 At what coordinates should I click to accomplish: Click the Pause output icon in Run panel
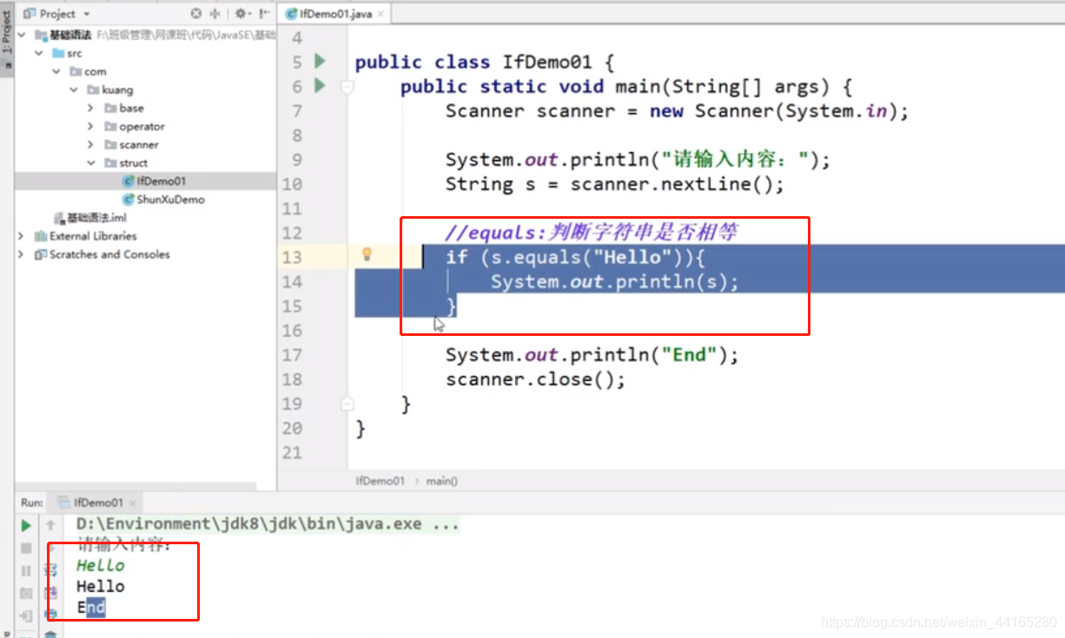tap(26, 570)
